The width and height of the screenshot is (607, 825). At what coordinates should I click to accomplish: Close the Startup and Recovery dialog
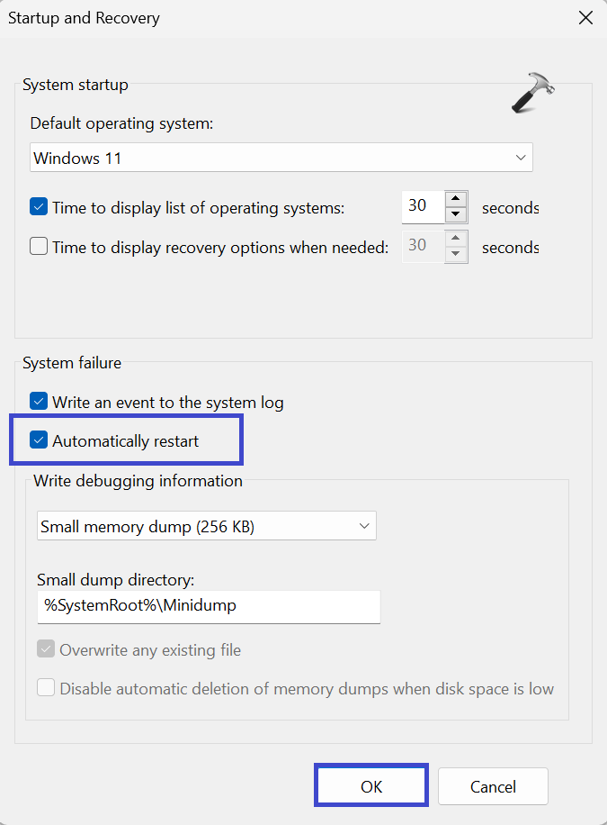tap(585, 17)
